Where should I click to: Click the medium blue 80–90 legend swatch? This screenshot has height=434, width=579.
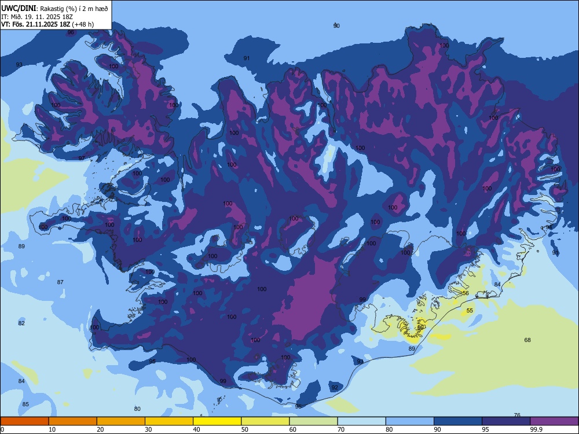[410, 421]
